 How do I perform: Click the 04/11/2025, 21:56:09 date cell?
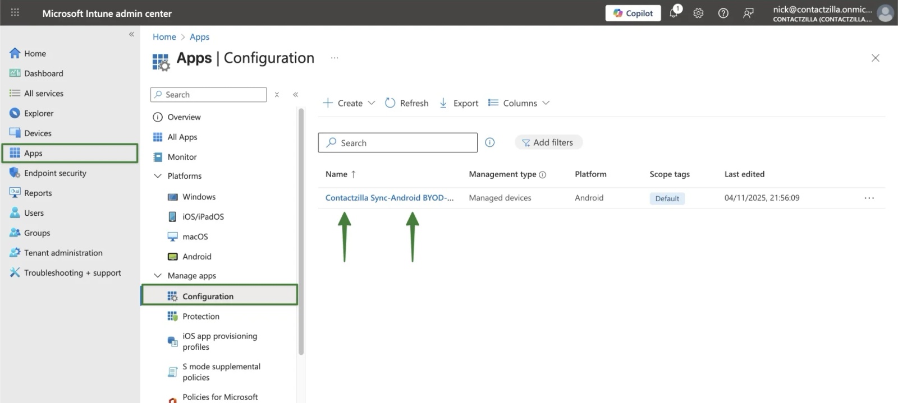(762, 198)
